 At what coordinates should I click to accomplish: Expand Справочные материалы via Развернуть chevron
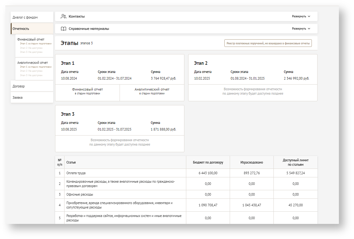point(309,29)
